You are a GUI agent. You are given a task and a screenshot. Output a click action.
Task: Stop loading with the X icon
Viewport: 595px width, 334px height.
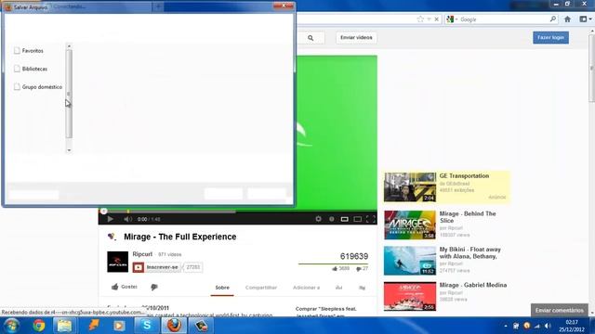(436, 19)
